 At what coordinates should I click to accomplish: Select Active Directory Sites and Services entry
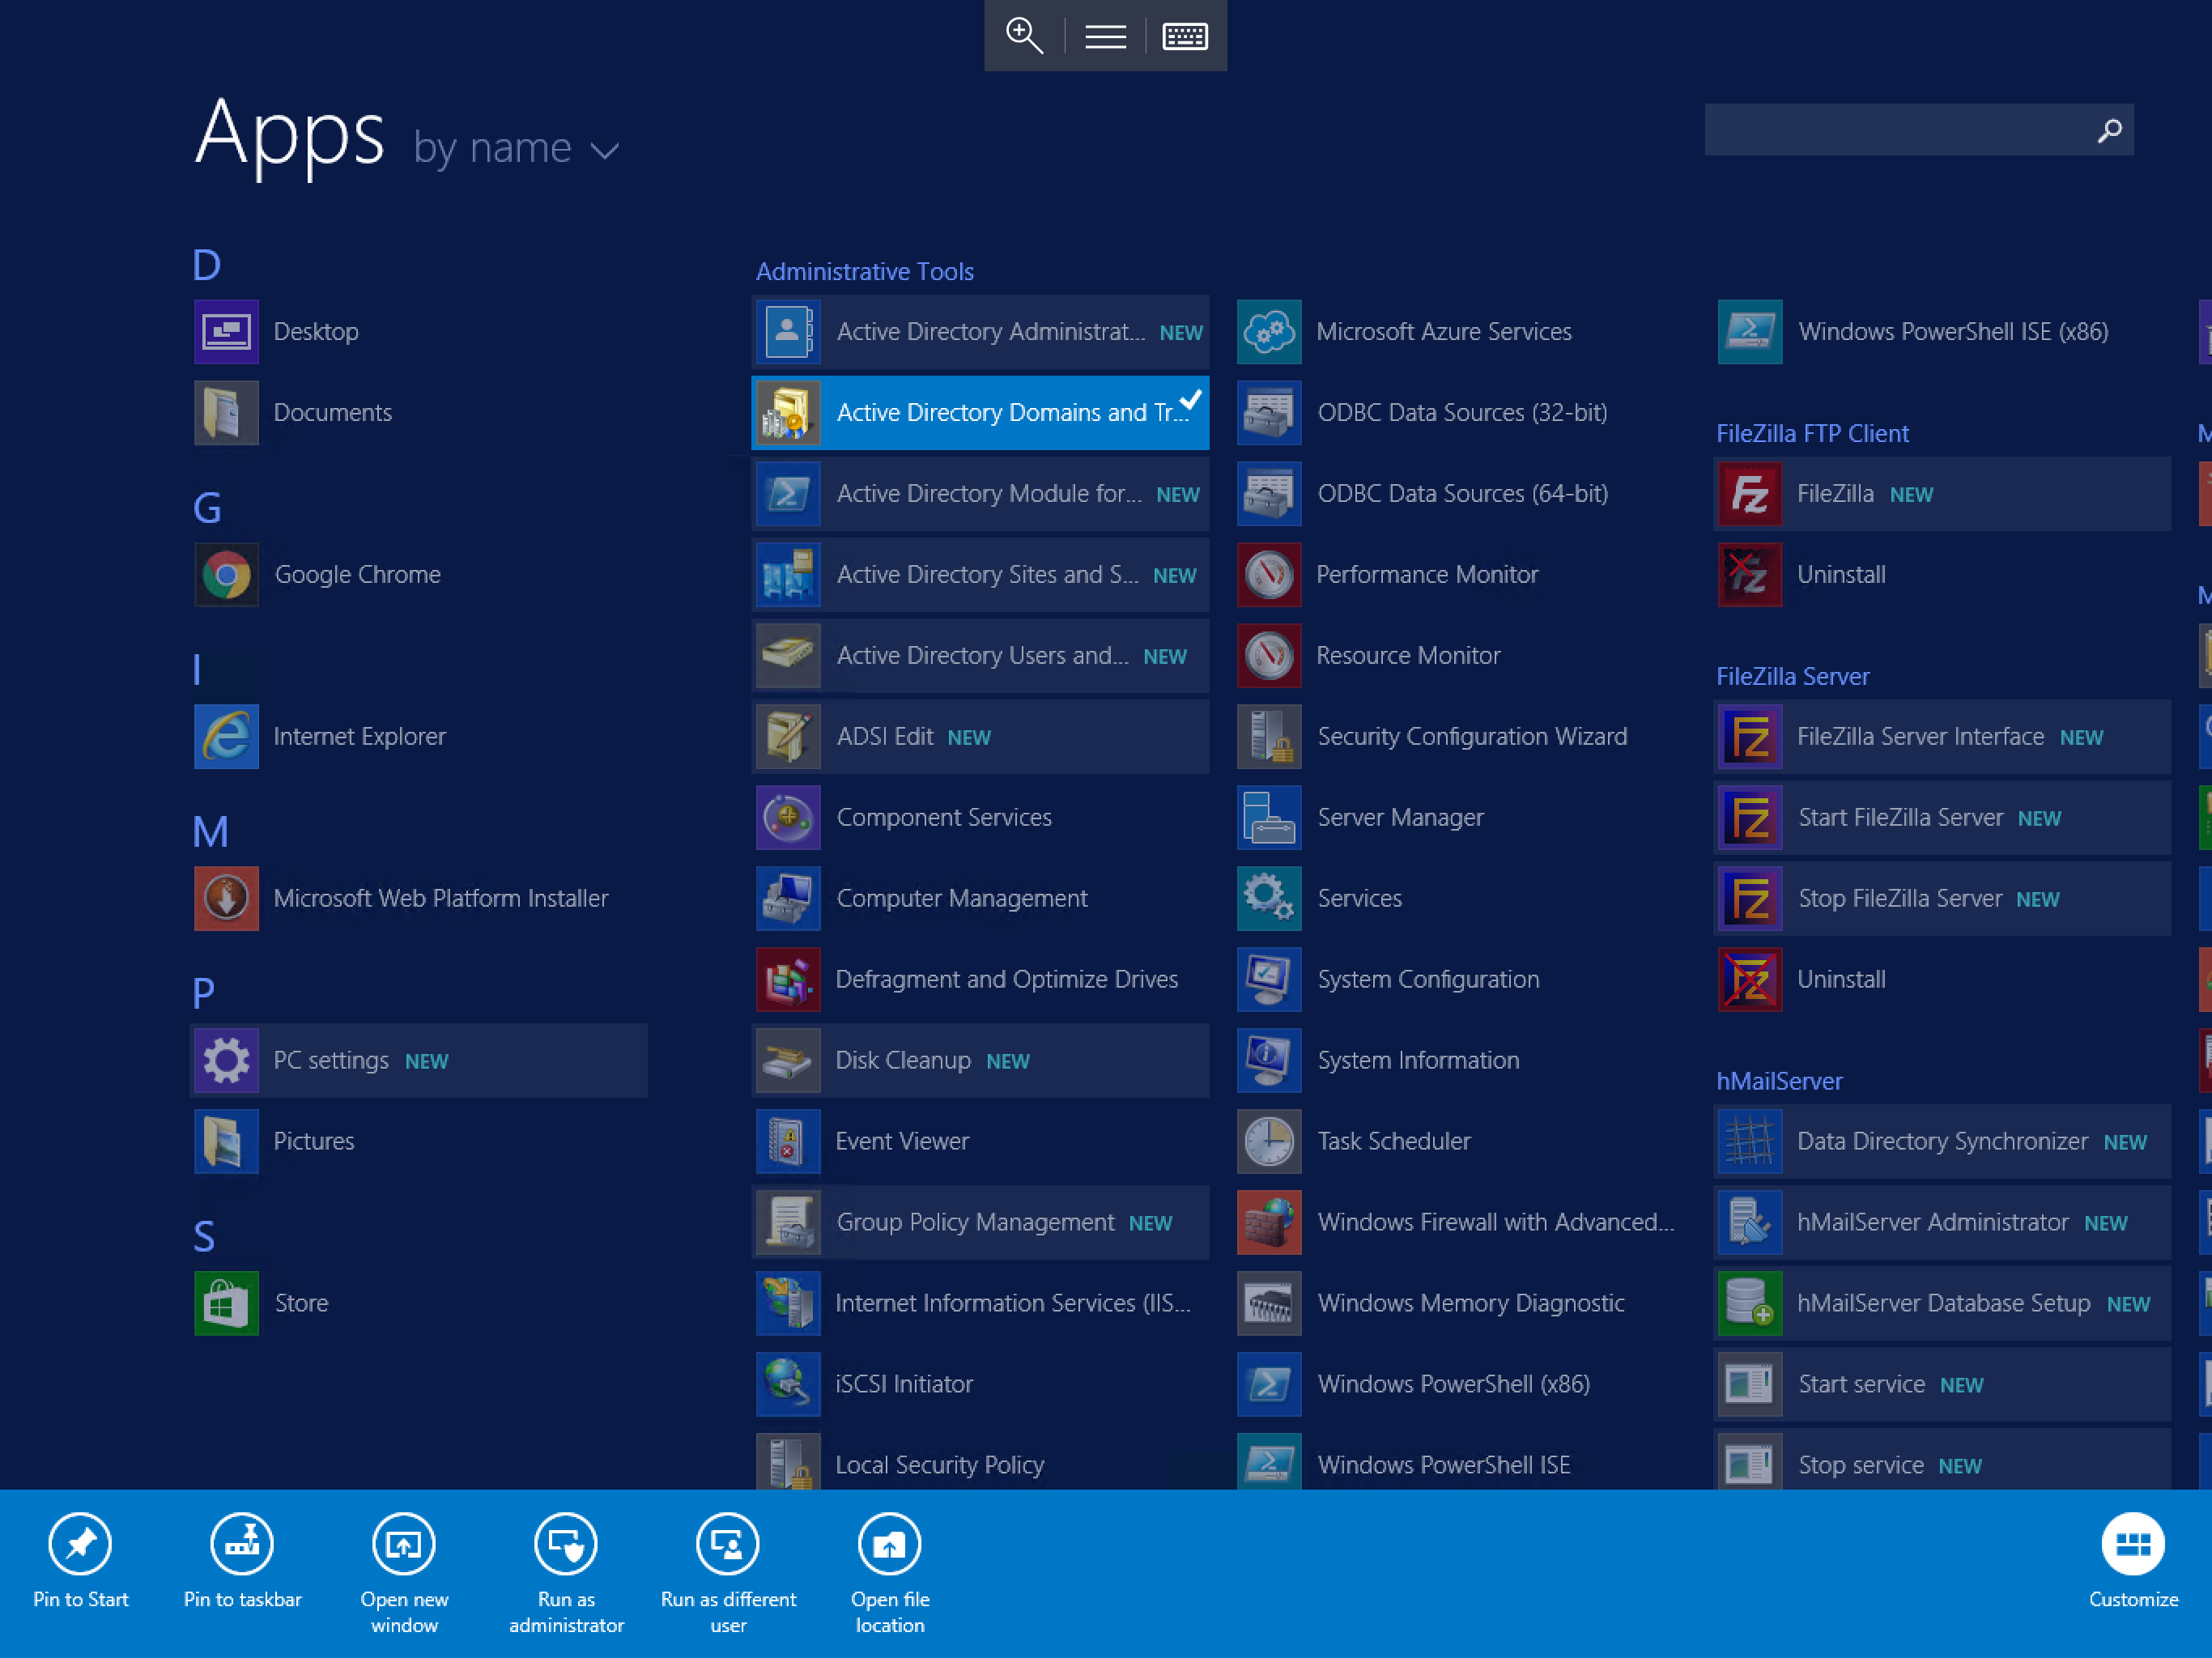(x=980, y=575)
